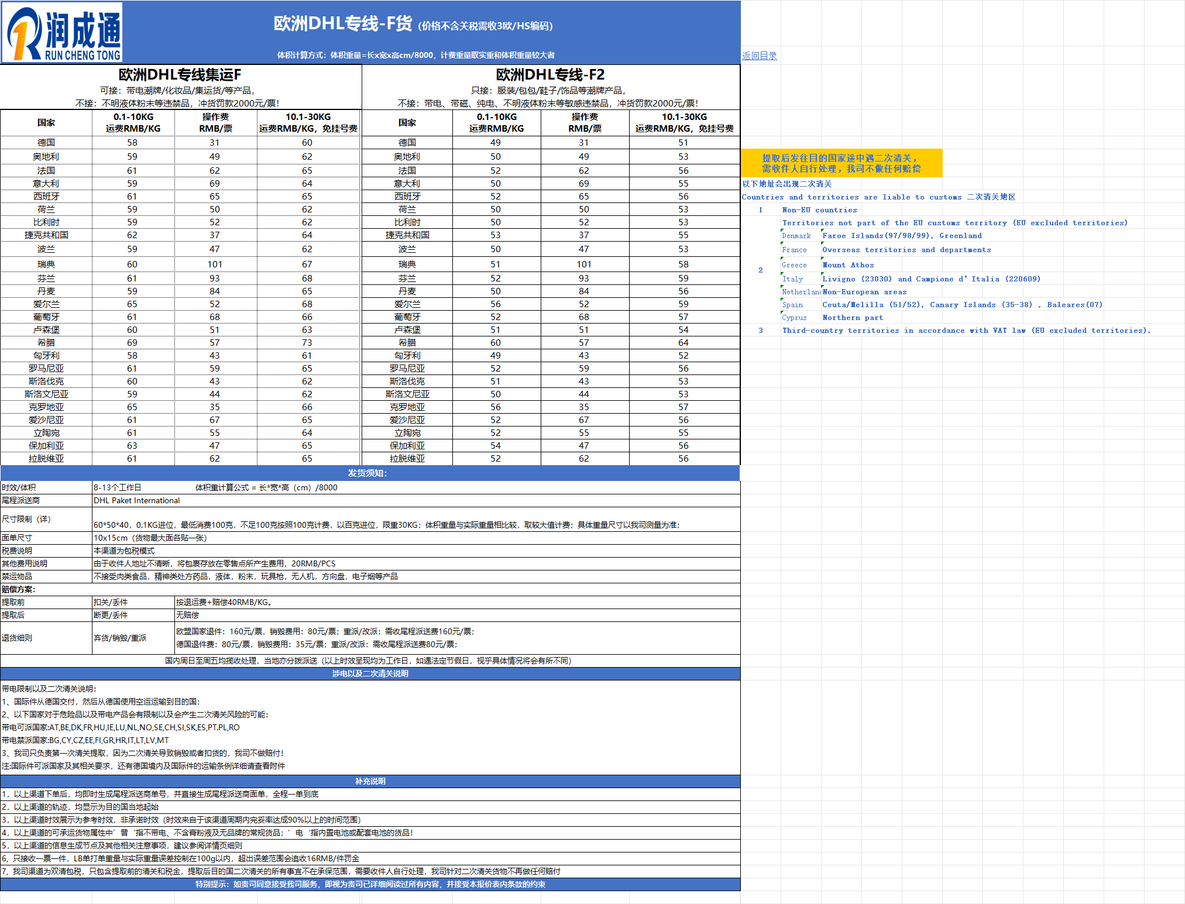Select the 国家 header in the 集运F table

click(x=46, y=123)
